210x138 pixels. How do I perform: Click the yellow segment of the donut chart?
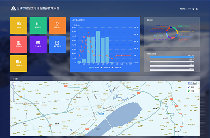pyautogui.click(x=177, y=32)
